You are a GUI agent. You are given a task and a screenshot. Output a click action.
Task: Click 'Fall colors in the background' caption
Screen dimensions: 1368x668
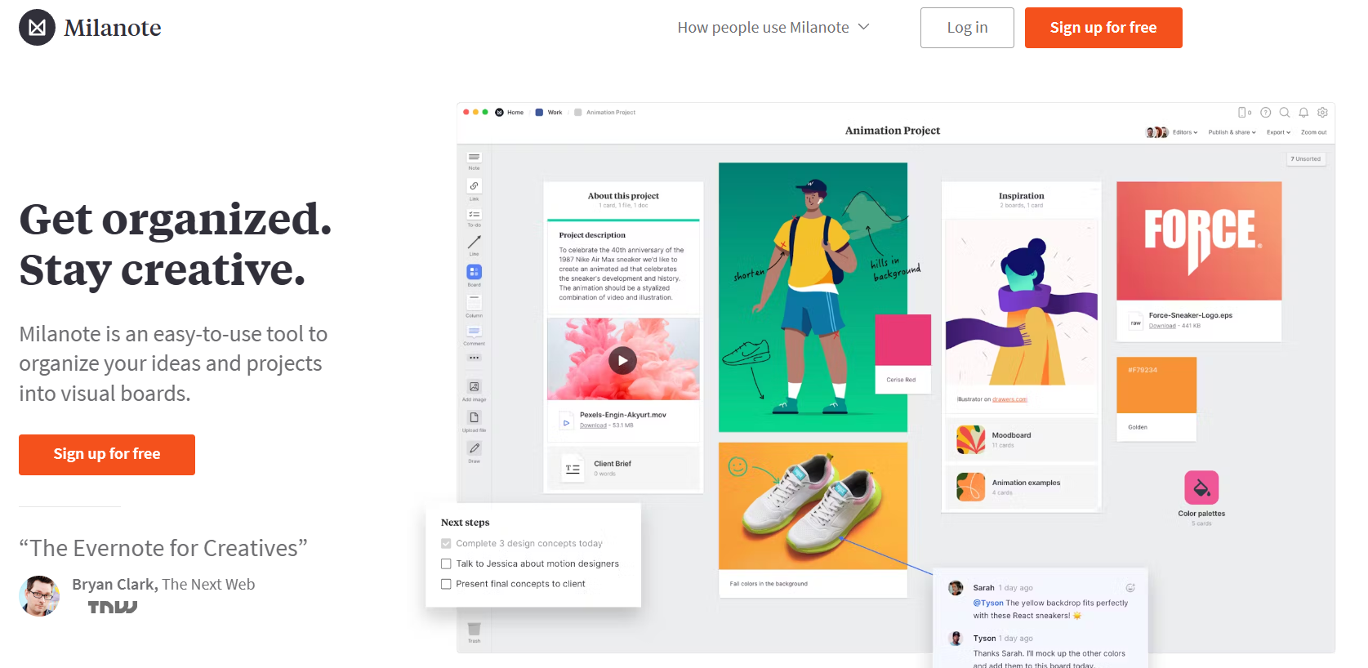769,584
